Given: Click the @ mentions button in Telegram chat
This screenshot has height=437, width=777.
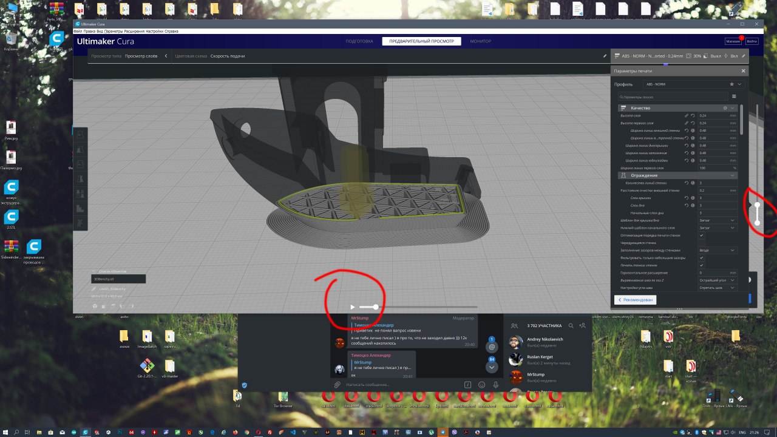Looking at the screenshot, I should click(x=492, y=347).
